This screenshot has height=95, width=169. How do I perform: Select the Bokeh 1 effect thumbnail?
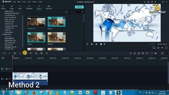(x=57, y=37)
